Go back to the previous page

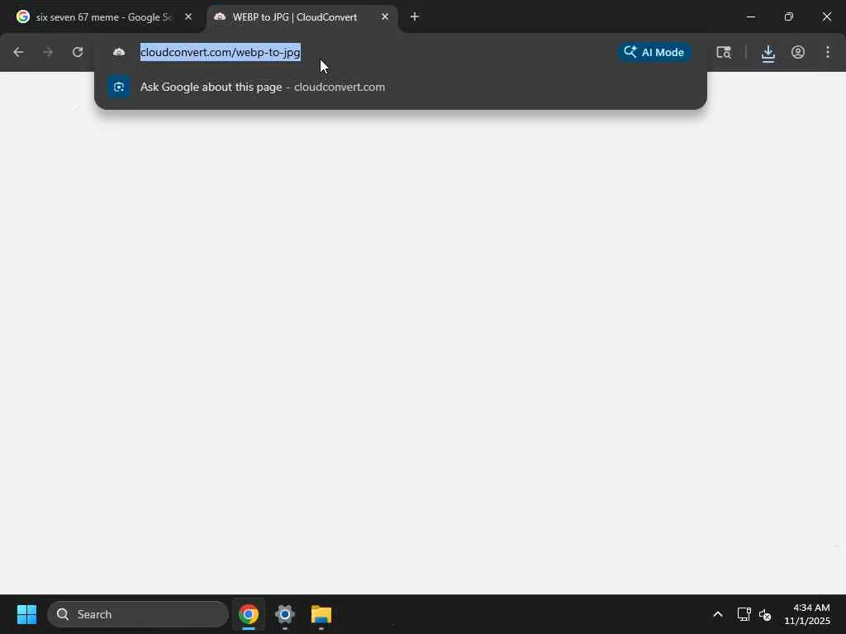pos(18,52)
